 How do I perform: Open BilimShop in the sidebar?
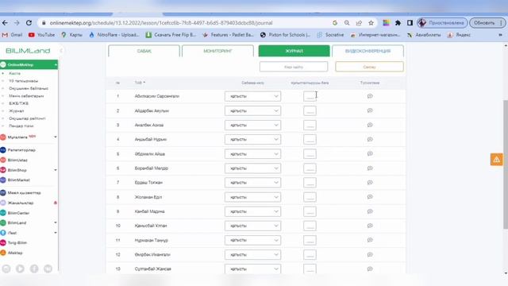(x=17, y=170)
